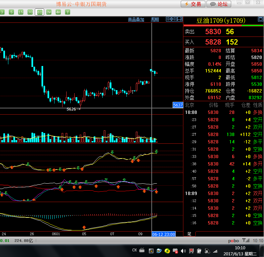Click the pobo logo in status bar
Screen dimensions: 264x257
234,241
